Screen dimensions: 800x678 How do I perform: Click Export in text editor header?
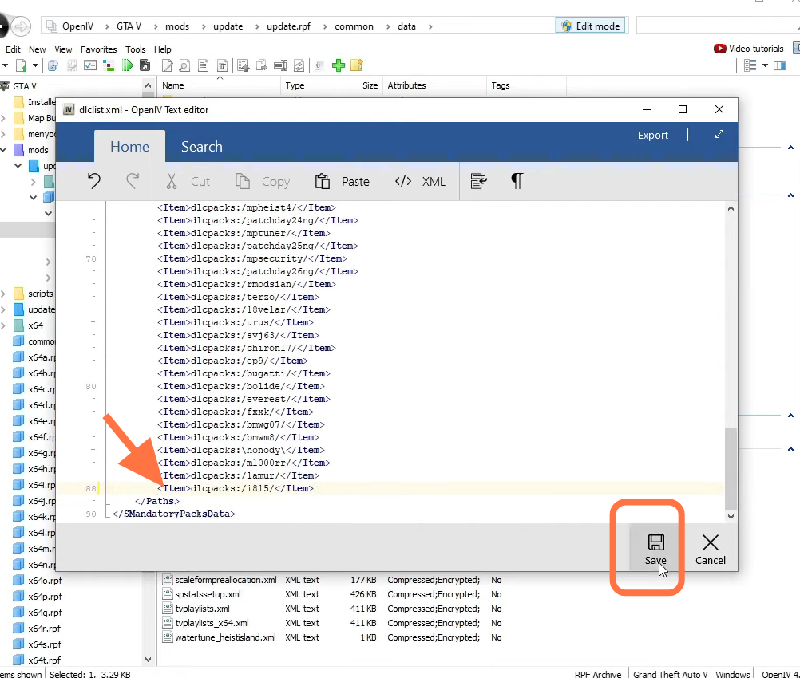(652, 135)
